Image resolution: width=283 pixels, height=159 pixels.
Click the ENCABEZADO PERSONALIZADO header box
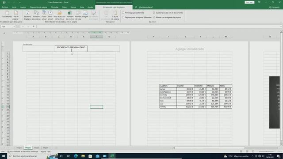point(71,49)
